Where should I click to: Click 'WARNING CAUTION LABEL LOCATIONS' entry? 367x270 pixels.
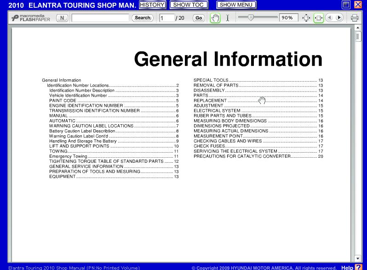tap(114, 126)
